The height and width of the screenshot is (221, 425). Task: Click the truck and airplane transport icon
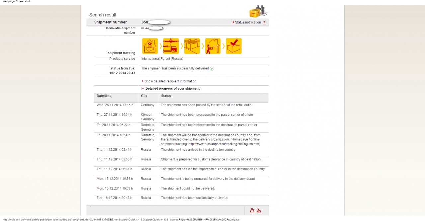(171, 46)
